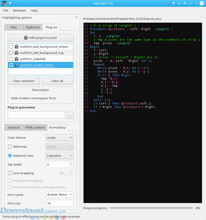This screenshot has width=206, height=220.
Task: Expand the Keyword case Capitalize dropdown
Action: [60, 156]
